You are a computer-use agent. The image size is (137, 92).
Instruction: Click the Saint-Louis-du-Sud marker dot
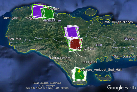click(114, 55)
